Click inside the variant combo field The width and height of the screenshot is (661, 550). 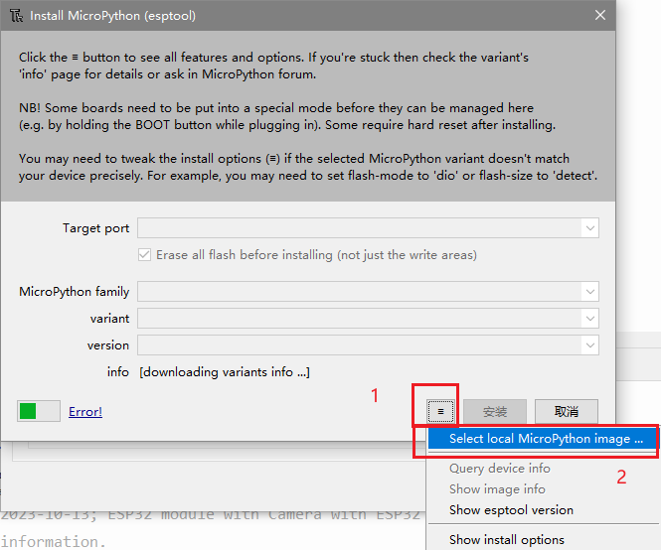click(368, 319)
